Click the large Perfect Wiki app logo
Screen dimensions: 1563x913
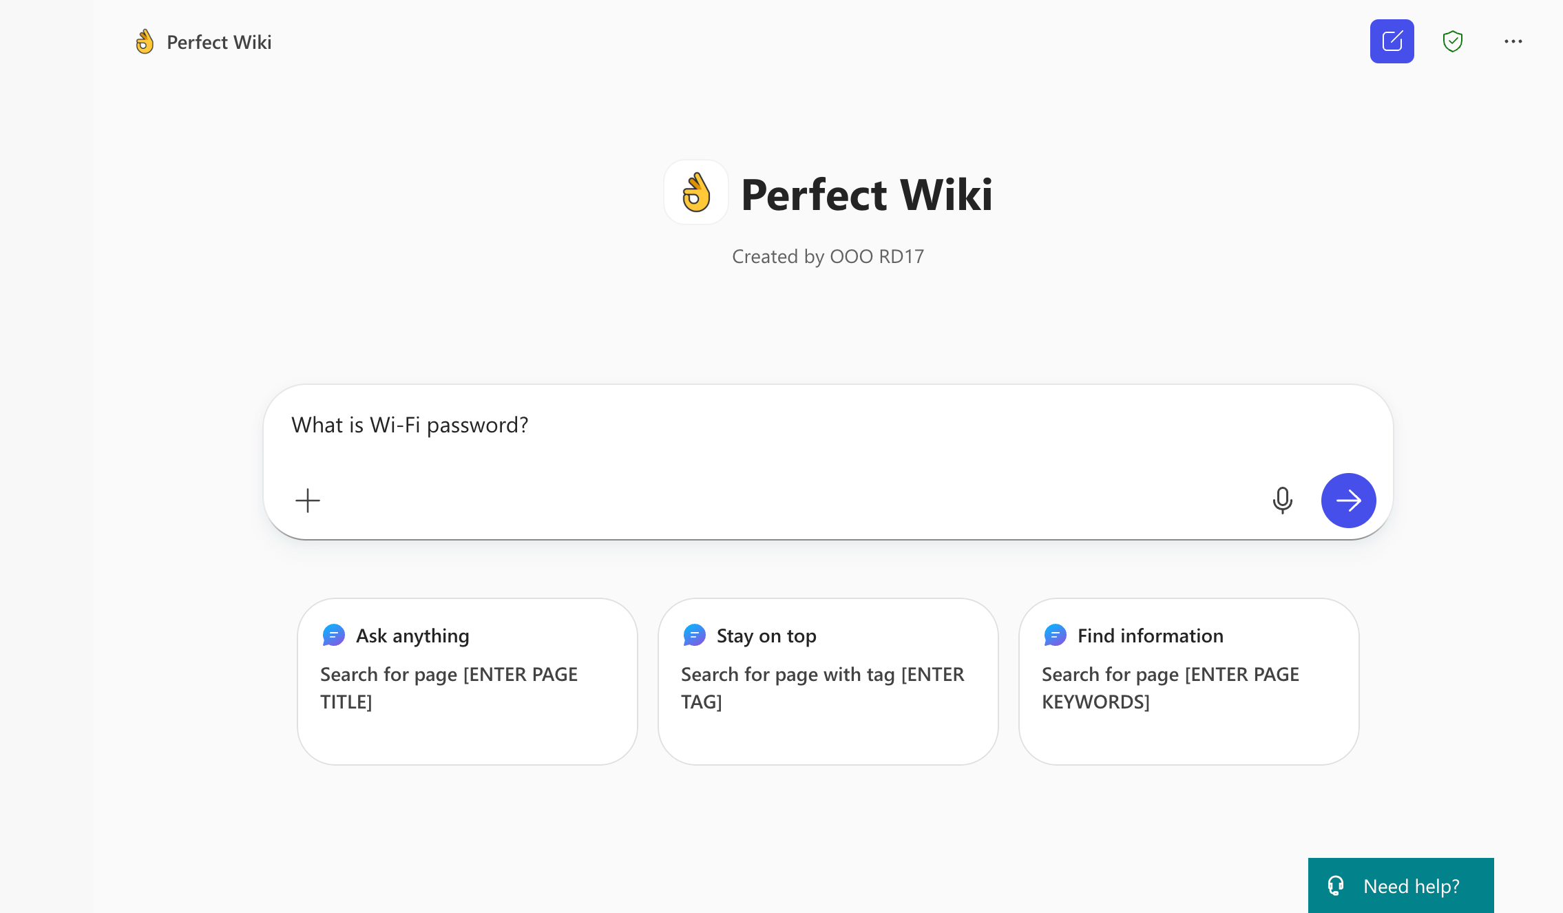(696, 193)
